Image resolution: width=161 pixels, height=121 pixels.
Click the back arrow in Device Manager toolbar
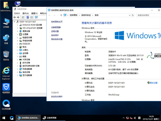(15, 17)
